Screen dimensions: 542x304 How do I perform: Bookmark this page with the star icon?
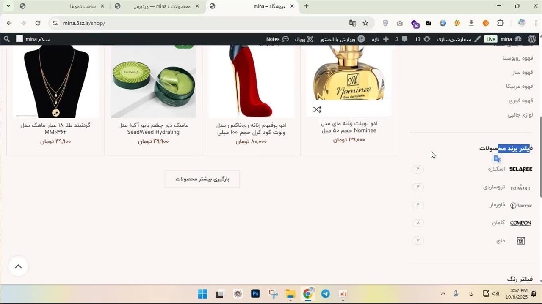click(x=365, y=23)
